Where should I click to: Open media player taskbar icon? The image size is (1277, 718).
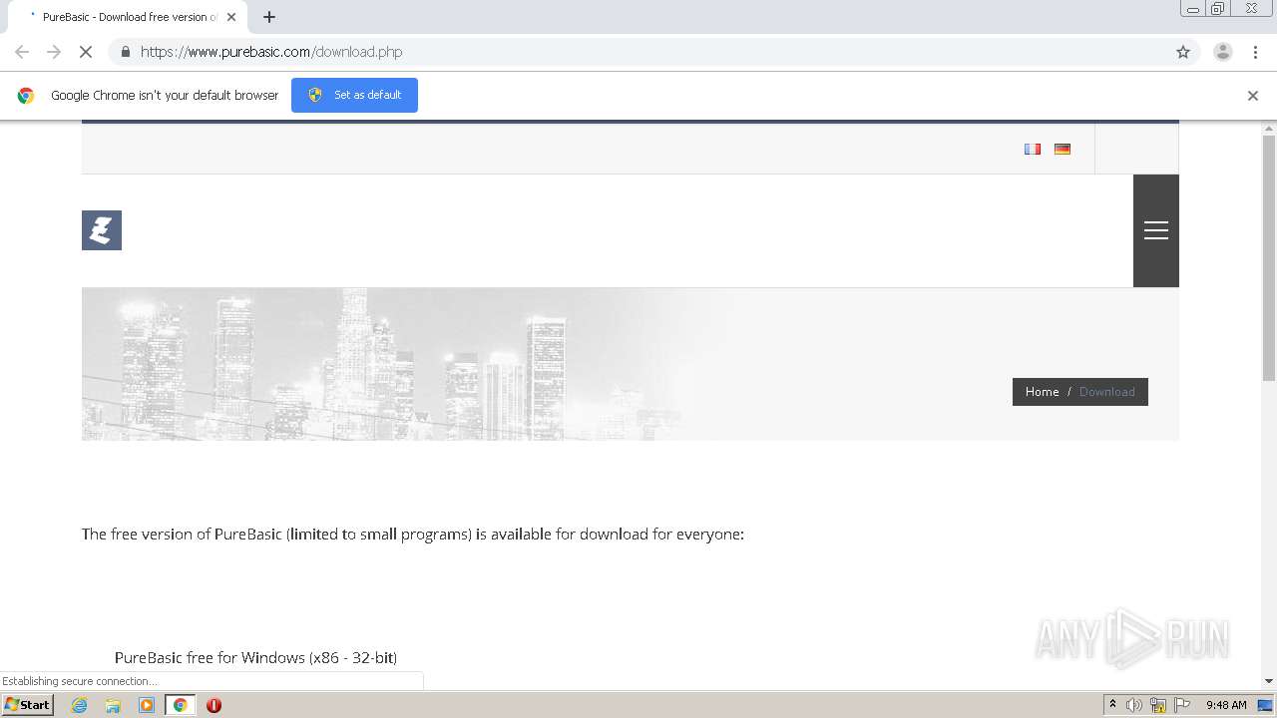147,705
